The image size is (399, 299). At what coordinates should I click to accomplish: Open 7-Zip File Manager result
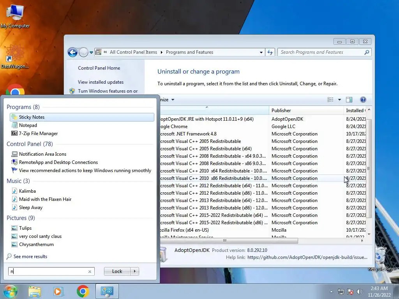pos(34,134)
